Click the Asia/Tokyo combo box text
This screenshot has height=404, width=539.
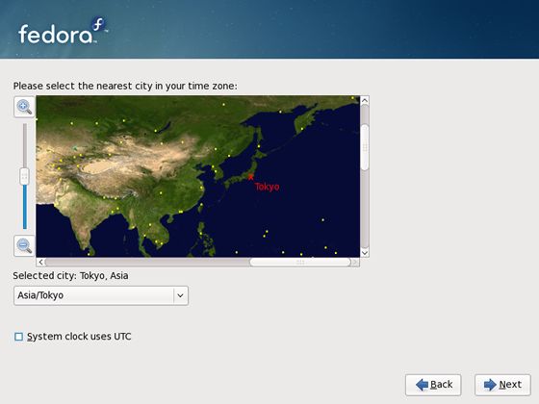coord(40,295)
